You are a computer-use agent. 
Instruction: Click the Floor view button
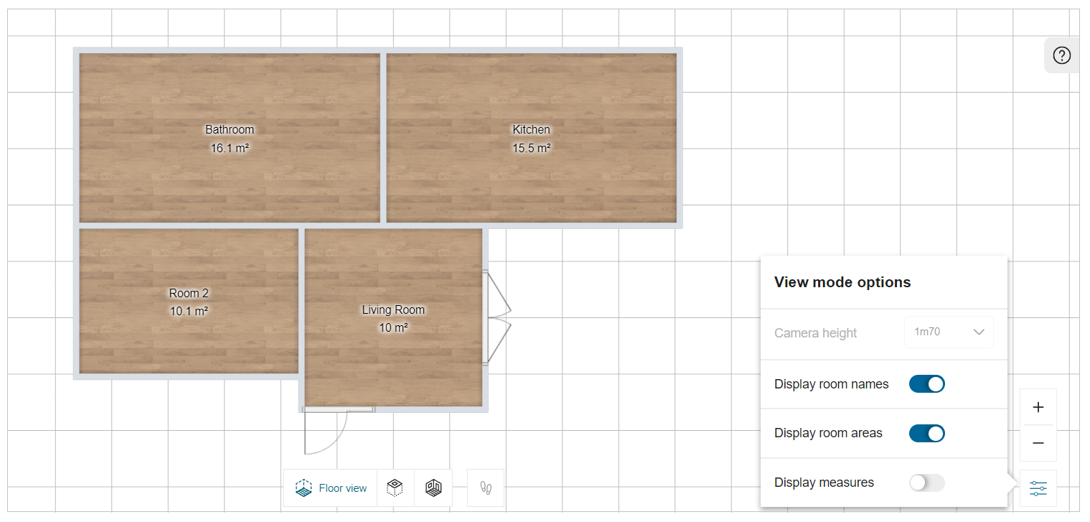pos(330,488)
